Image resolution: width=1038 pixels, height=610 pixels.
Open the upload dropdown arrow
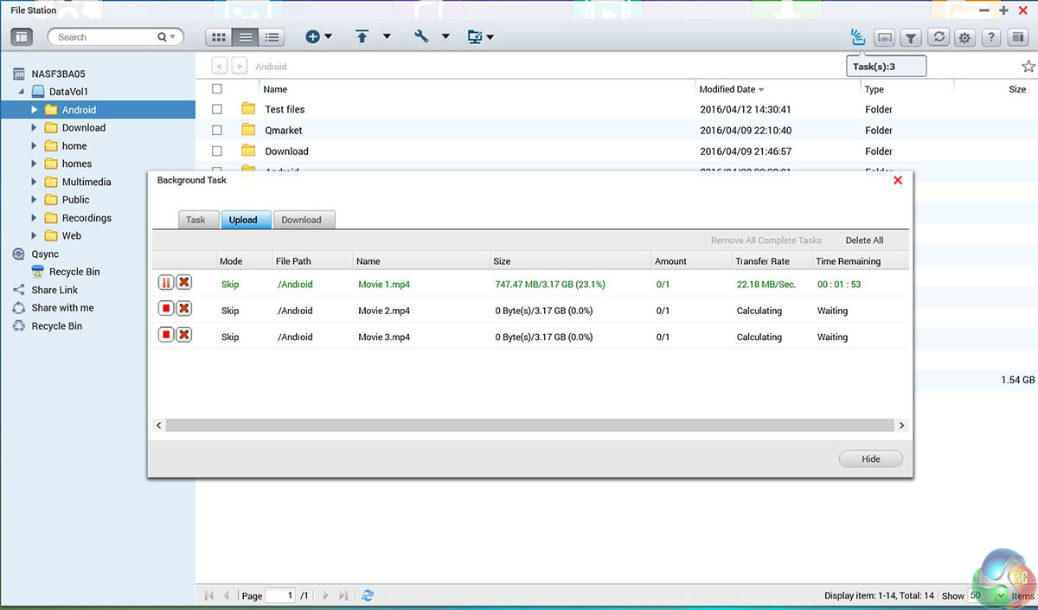tap(387, 37)
